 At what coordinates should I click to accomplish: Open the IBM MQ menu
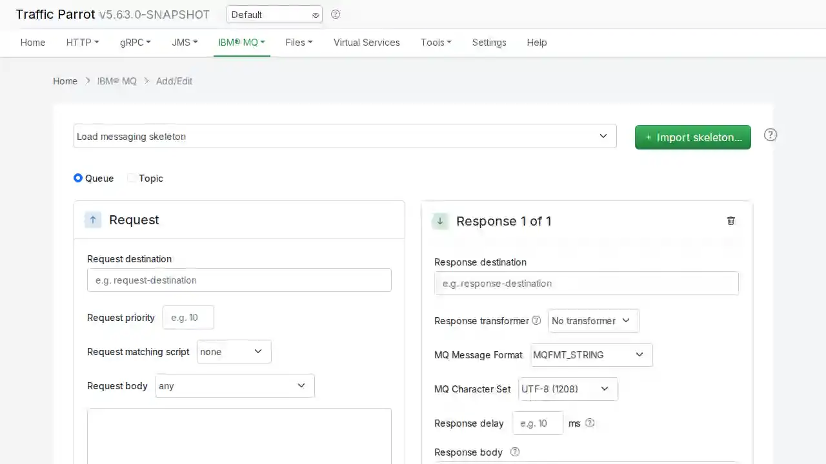pyautogui.click(x=242, y=43)
